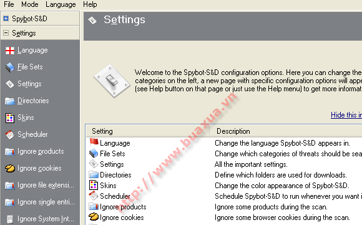362x225 pixels.
Task: Select the Language row text in list
Action: 115,143
